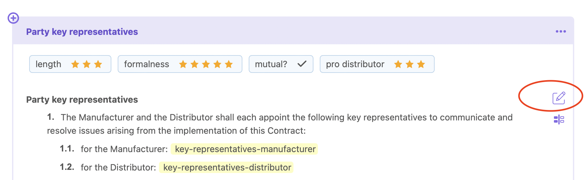Click the split-layout icon below the edit pencil
The width and height of the screenshot is (585, 180).
click(x=559, y=119)
